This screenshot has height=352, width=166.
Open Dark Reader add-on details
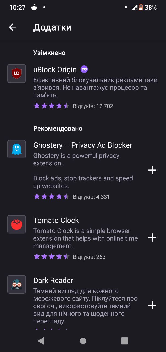[x=53, y=280]
